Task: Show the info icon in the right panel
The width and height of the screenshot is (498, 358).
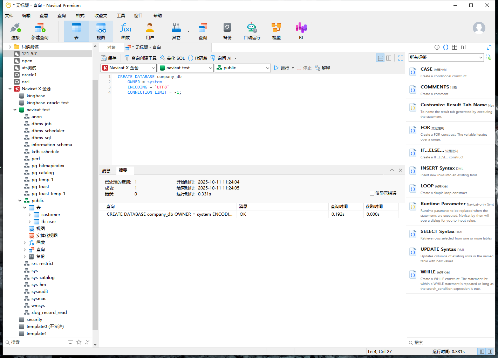Action: click(437, 47)
